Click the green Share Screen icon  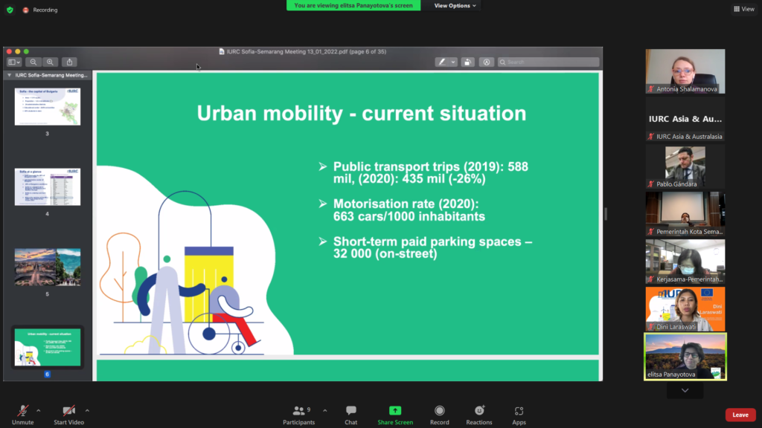394,411
